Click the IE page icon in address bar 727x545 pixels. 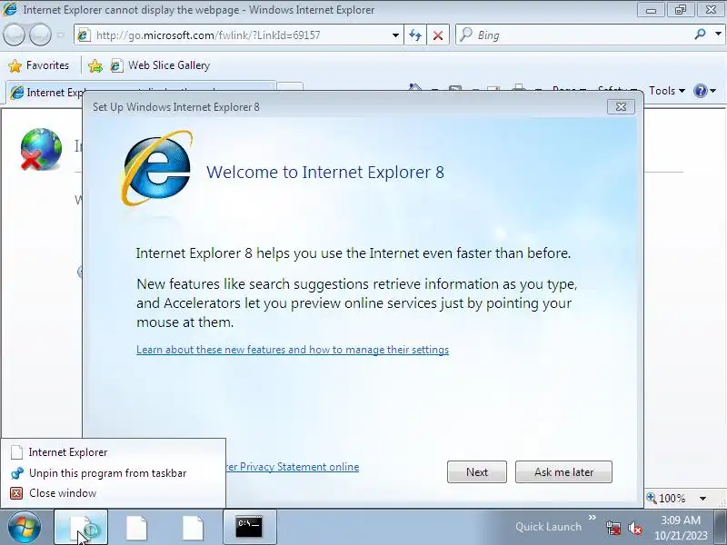click(84, 35)
